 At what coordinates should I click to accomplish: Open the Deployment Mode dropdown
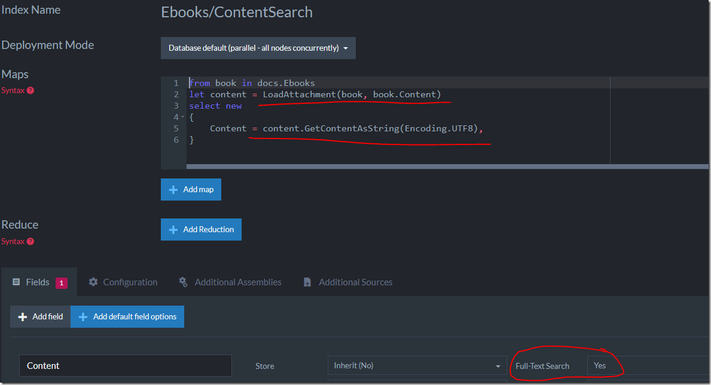point(258,48)
